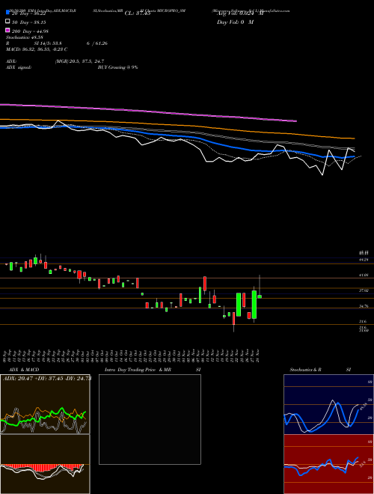Click the 37.92 price axis label
Screen dimensions: 374x494
click(x=364, y=291)
